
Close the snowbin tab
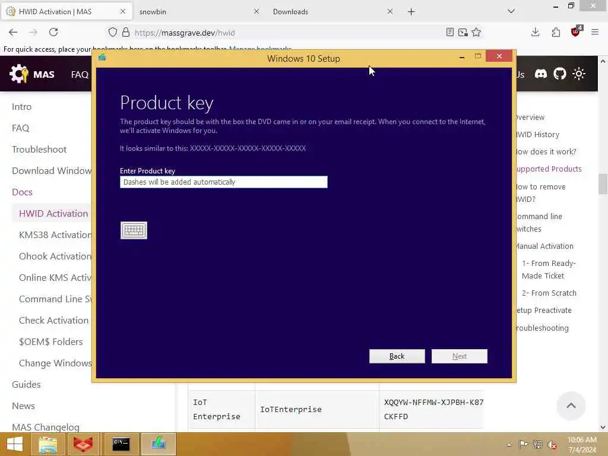[x=256, y=12]
